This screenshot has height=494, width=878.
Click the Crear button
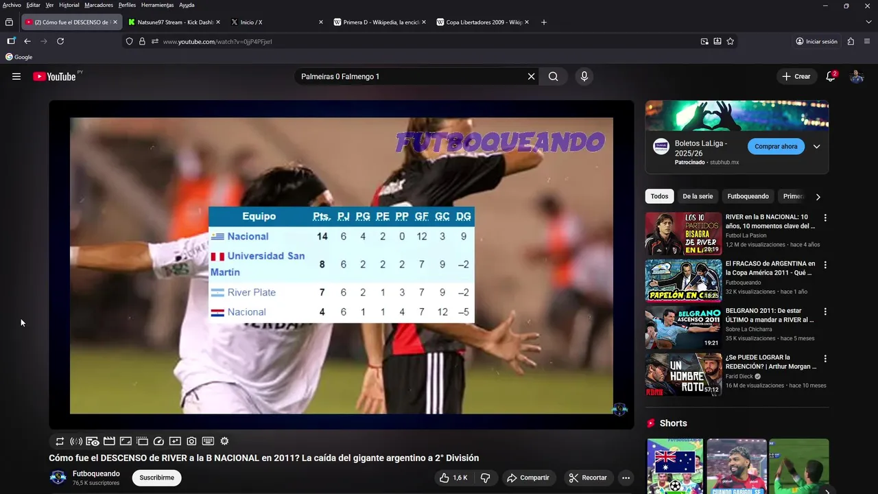(x=796, y=76)
